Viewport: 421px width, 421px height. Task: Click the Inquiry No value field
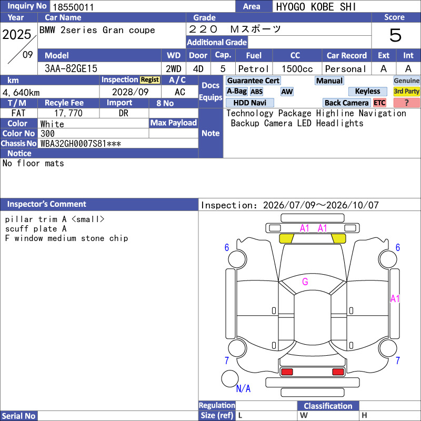[143, 7]
